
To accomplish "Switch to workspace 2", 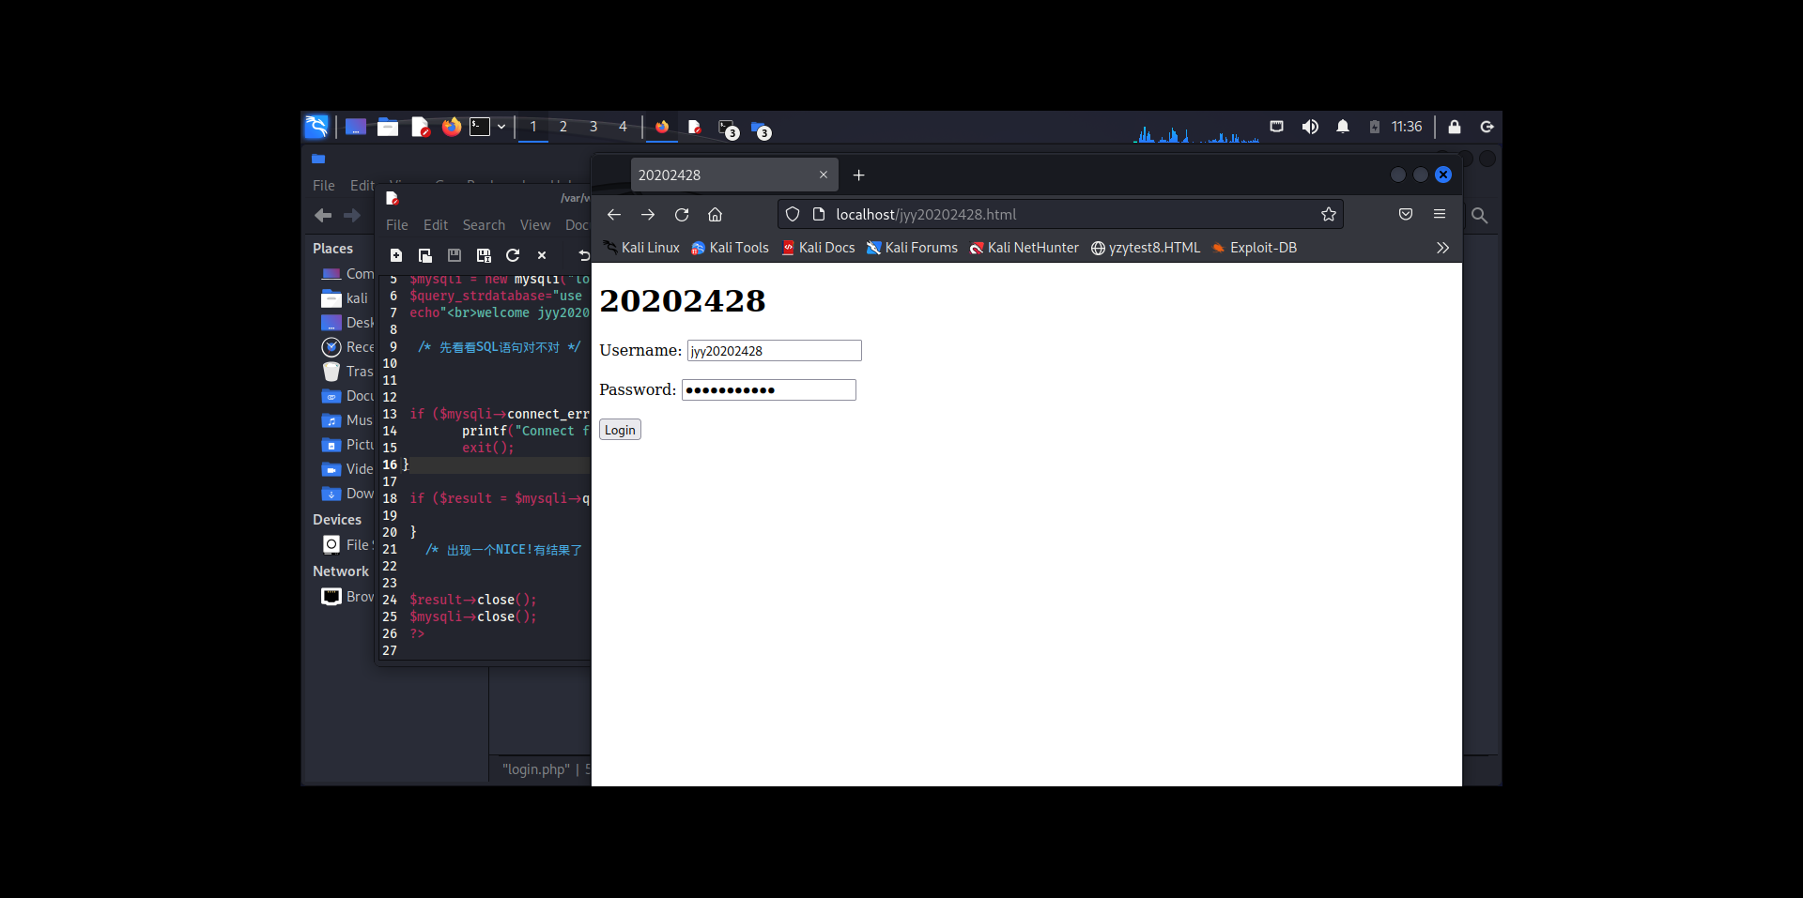I will tap(563, 127).
